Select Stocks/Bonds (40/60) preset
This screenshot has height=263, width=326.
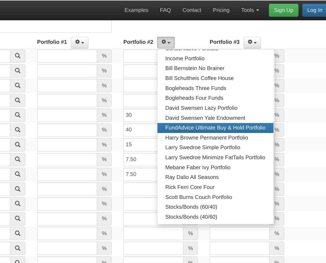(215, 217)
